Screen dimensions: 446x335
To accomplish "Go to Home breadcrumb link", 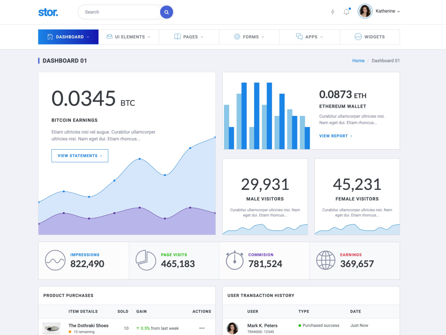I will click(359, 61).
